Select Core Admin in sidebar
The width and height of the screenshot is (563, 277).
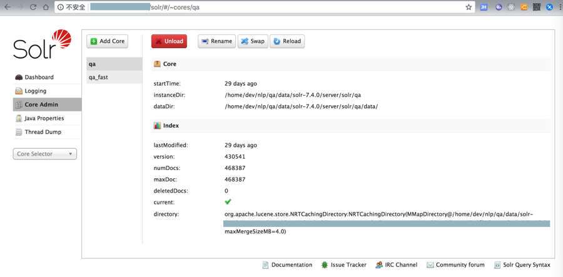[47, 104]
